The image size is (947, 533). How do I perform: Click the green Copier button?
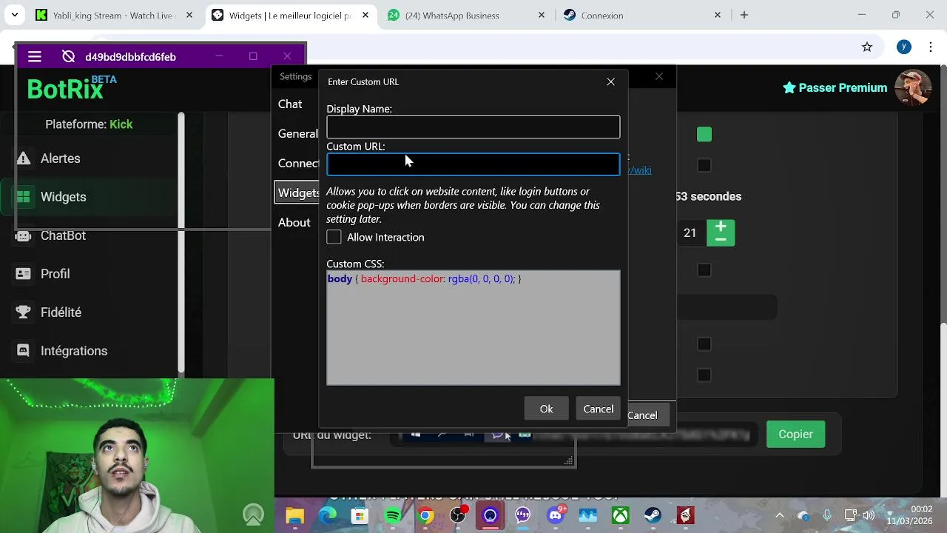(796, 435)
